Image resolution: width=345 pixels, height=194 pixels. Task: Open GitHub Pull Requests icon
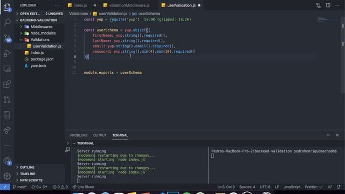pyautogui.click(x=7, y=99)
